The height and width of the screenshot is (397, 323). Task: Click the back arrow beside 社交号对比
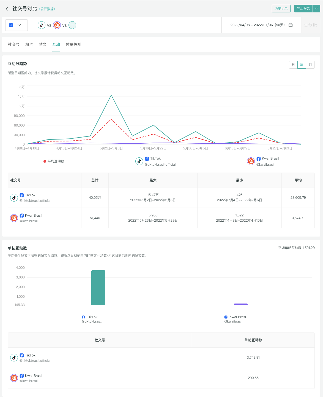point(7,9)
